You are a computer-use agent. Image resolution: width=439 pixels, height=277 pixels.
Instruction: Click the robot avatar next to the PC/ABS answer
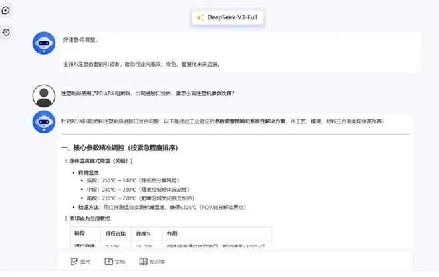click(44, 122)
